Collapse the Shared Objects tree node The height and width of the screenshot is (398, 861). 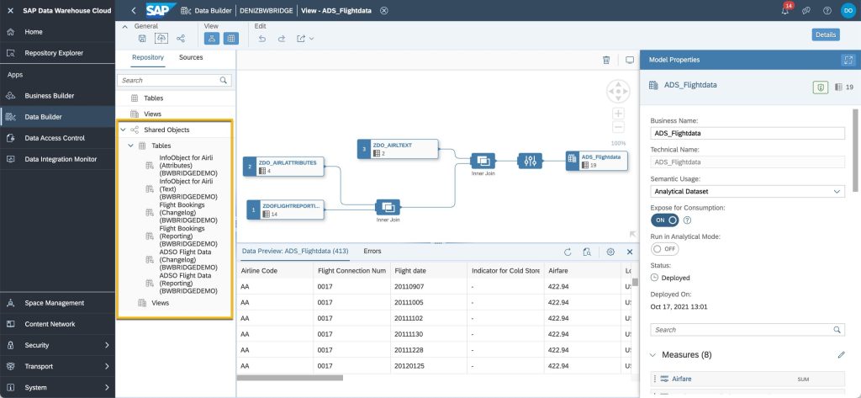click(123, 130)
